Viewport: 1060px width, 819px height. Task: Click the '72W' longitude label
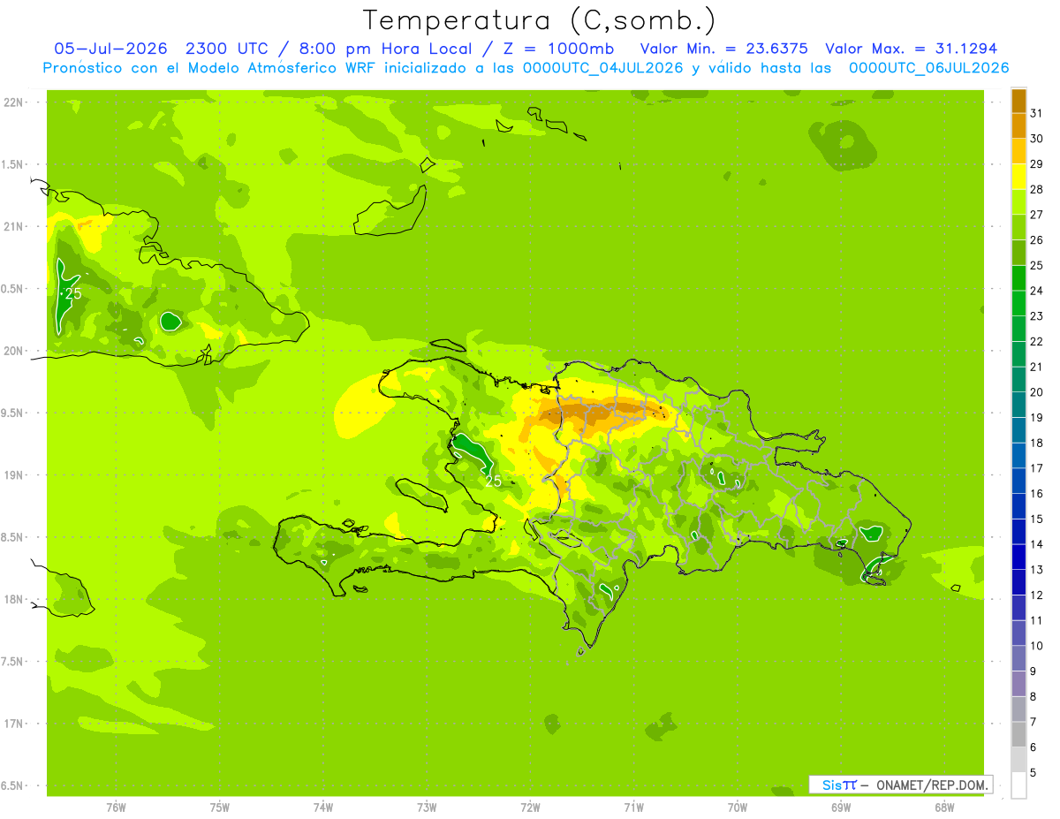tap(530, 807)
